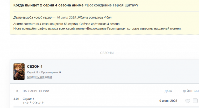Click episode number 4.01
The height and width of the screenshot is (108, 199).
pyautogui.click(x=16, y=99)
